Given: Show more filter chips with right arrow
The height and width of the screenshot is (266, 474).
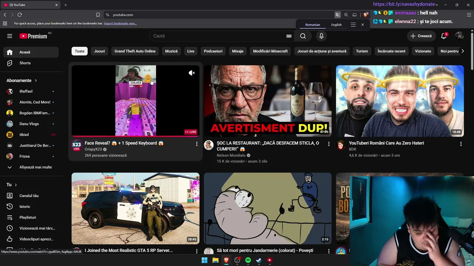Looking at the screenshot, I should [x=462, y=51].
